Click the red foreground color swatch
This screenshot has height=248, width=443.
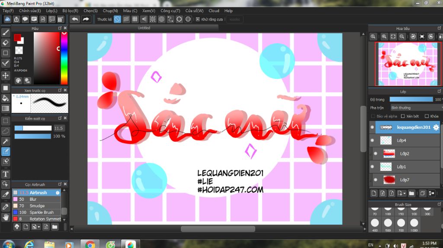point(17,37)
